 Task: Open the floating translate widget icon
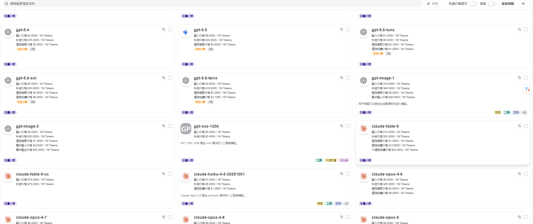point(528,89)
